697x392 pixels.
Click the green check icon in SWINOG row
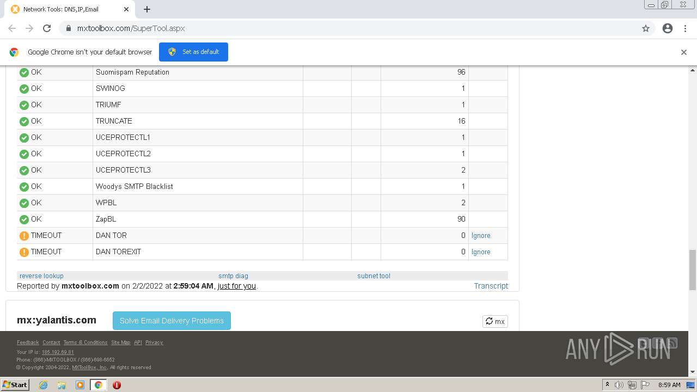[24, 89]
